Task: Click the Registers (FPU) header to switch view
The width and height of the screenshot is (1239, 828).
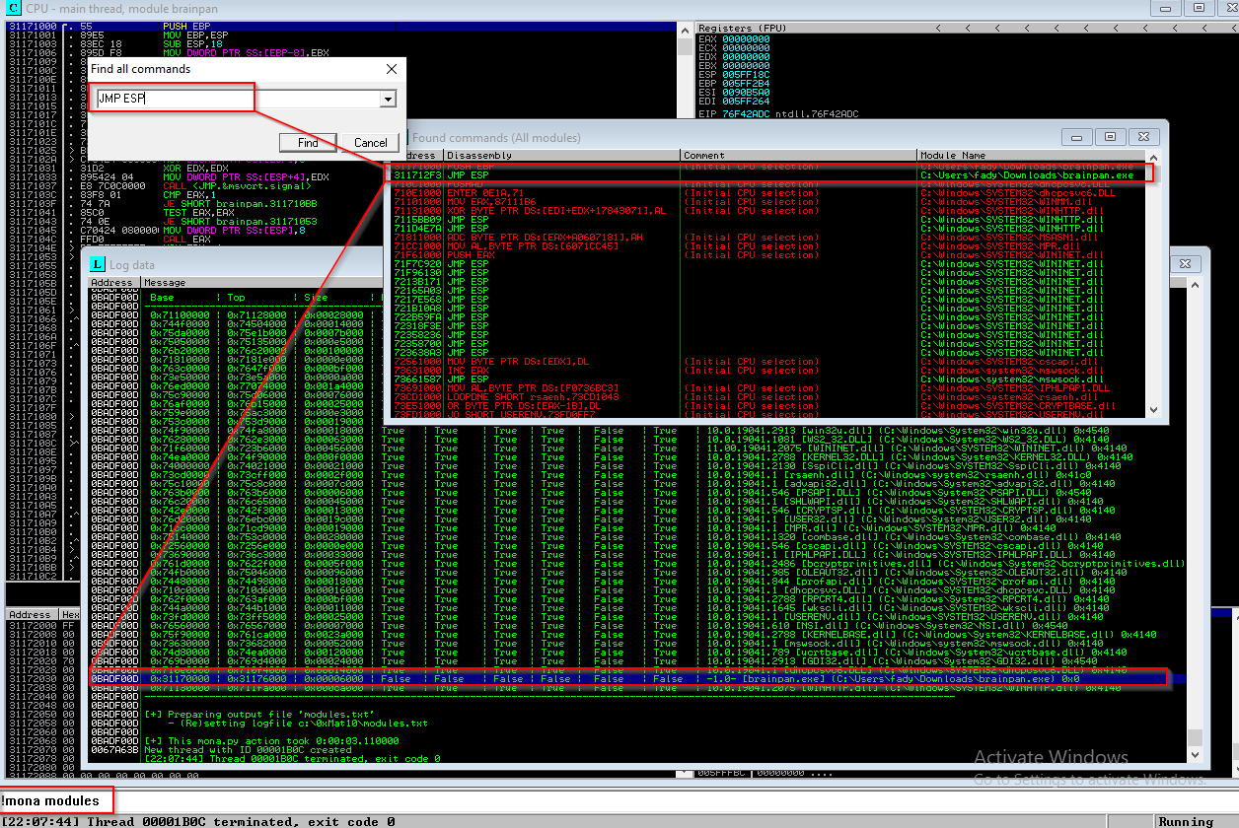Action: tap(738, 28)
